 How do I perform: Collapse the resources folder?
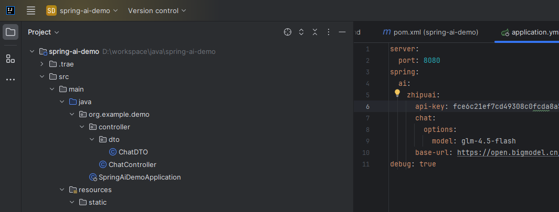point(62,190)
